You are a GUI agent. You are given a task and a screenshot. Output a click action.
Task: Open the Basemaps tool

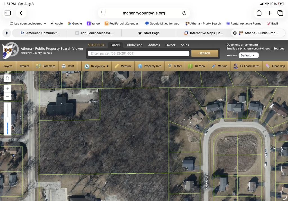click(46, 66)
